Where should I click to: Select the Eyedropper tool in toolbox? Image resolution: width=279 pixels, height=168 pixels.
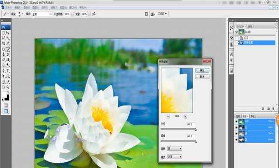click(8, 82)
